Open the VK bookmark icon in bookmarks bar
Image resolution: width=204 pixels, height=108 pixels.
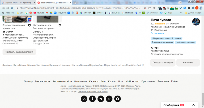tap(69, 13)
